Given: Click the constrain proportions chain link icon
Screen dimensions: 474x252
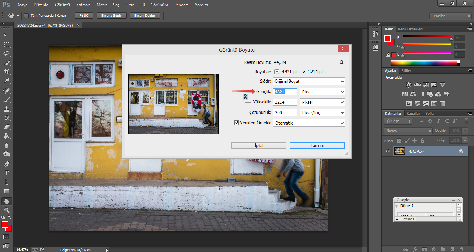Looking at the screenshot, I should tap(245, 97).
